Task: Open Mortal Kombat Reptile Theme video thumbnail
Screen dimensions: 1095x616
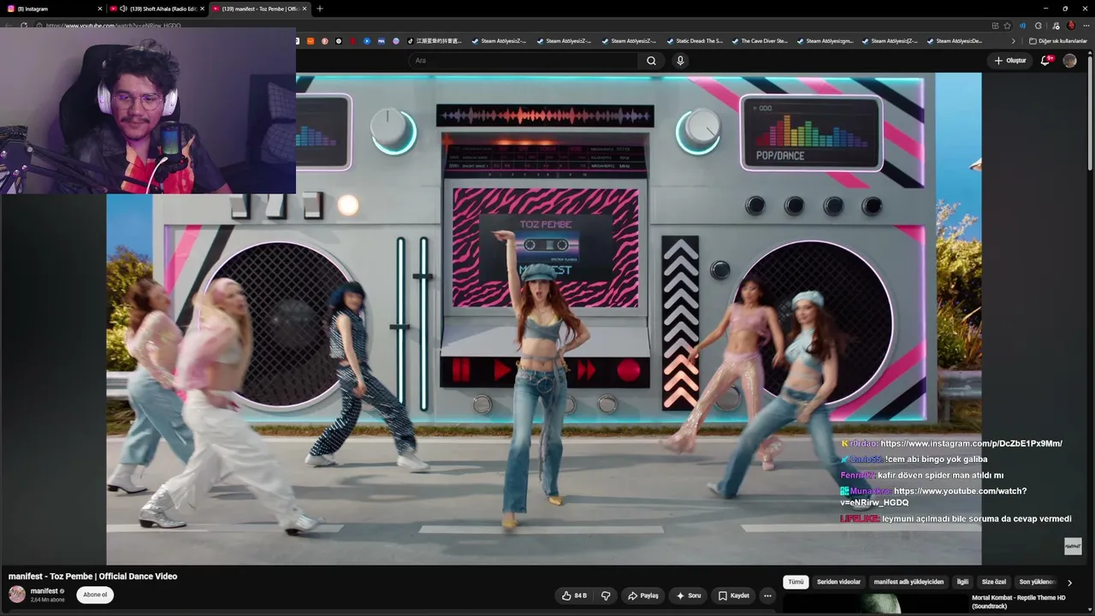Action: coord(874,604)
